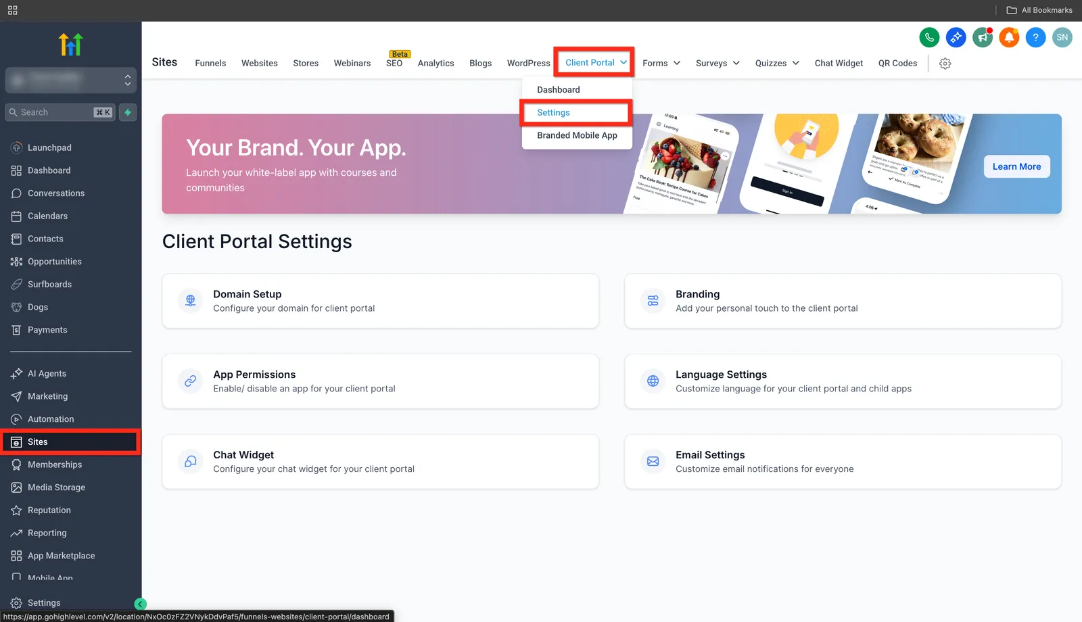Click the Learn More banner button
This screenshot has height=622, width=1082.
[x=1016, y=166]
